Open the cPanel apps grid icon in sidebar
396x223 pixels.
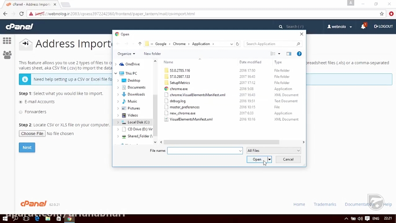7,40
